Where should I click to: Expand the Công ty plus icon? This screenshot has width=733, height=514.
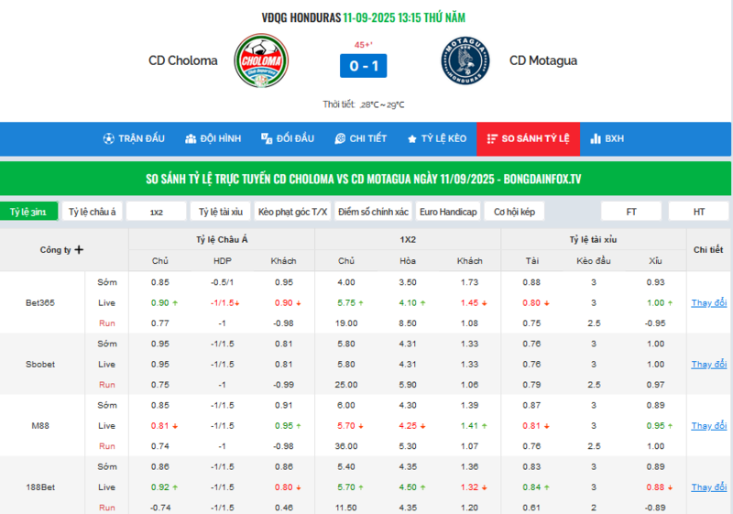(x=79, y=249)
